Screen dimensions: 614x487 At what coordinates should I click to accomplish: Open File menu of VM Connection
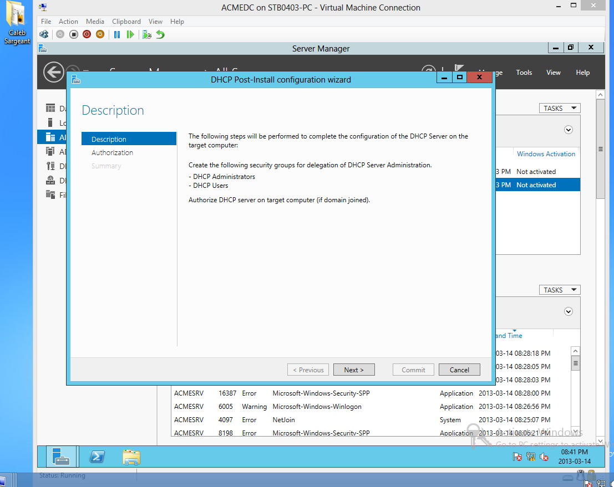click(x=46, y=22)
